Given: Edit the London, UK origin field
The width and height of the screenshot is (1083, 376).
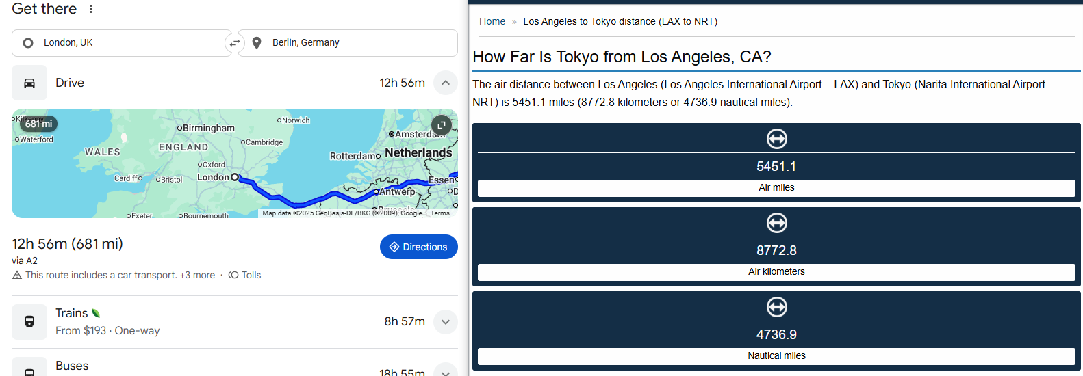Looking at the screenshot, I should point(122,43).
